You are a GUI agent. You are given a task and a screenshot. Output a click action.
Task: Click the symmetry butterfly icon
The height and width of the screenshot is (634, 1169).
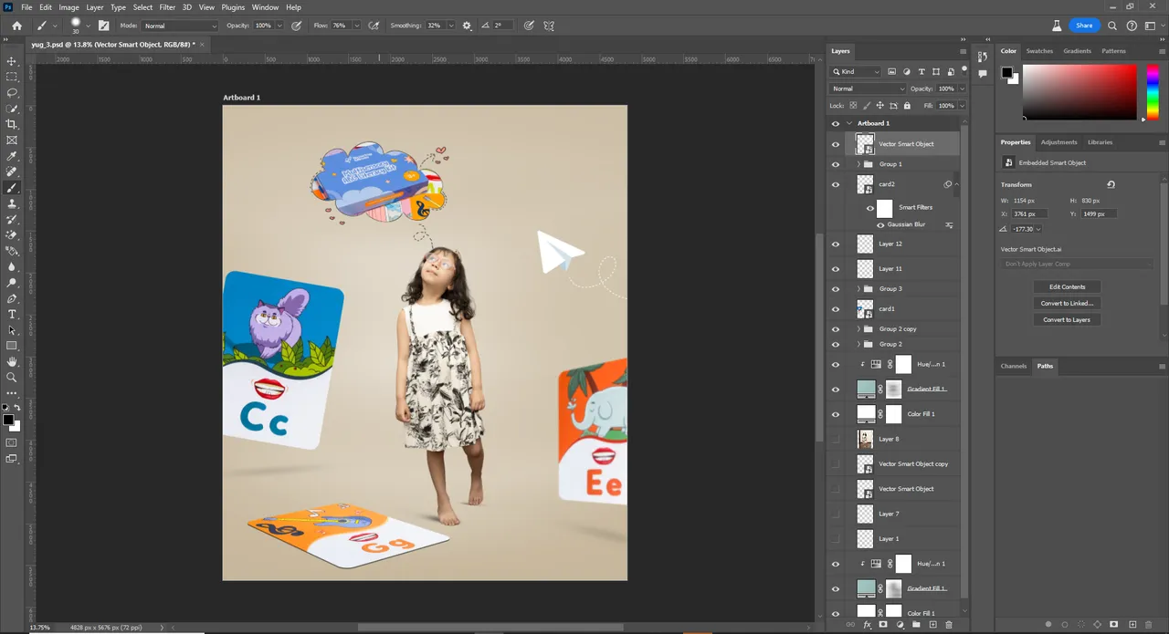pos(550,26)
